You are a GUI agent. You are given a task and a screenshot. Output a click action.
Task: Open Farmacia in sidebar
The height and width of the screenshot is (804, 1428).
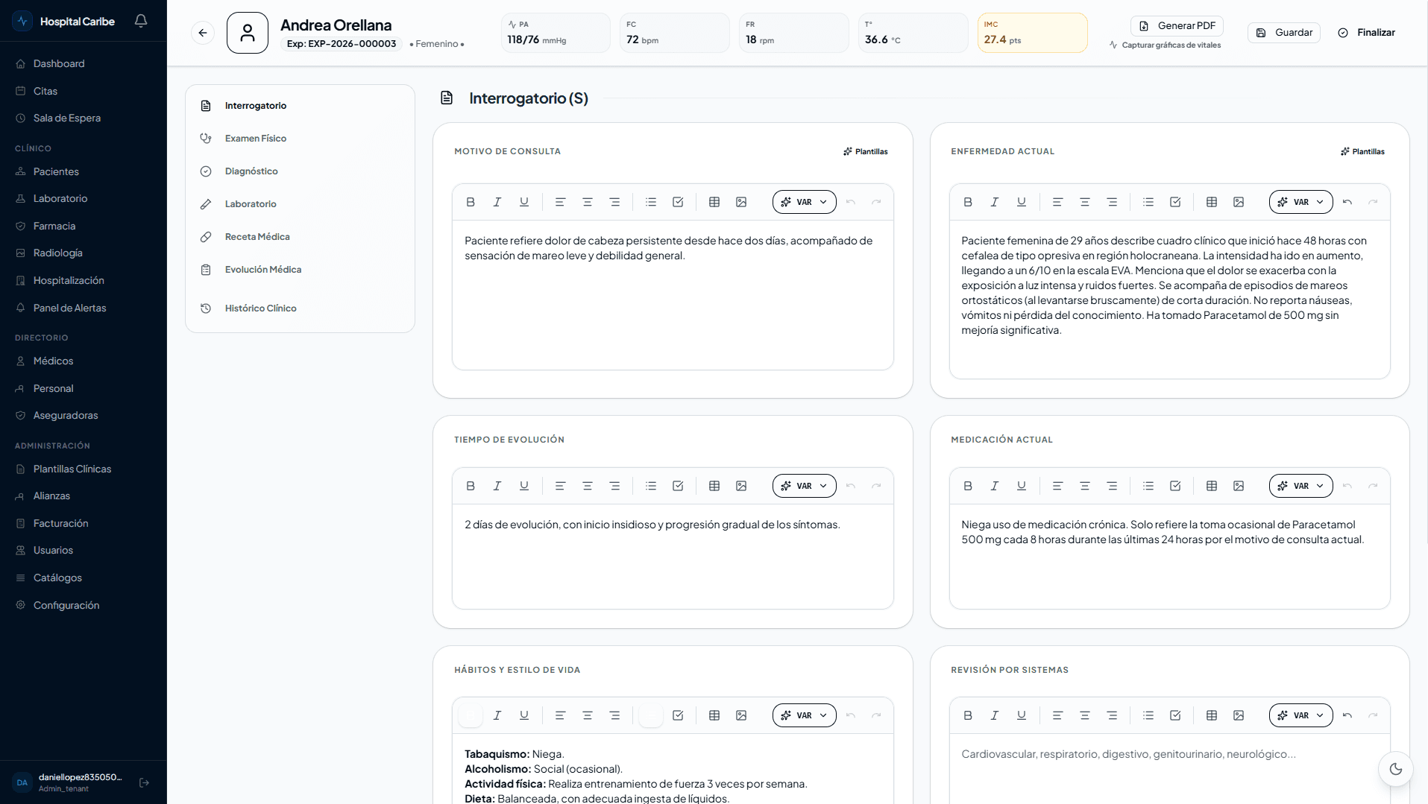pyautogui.click(x=84, y=227)
